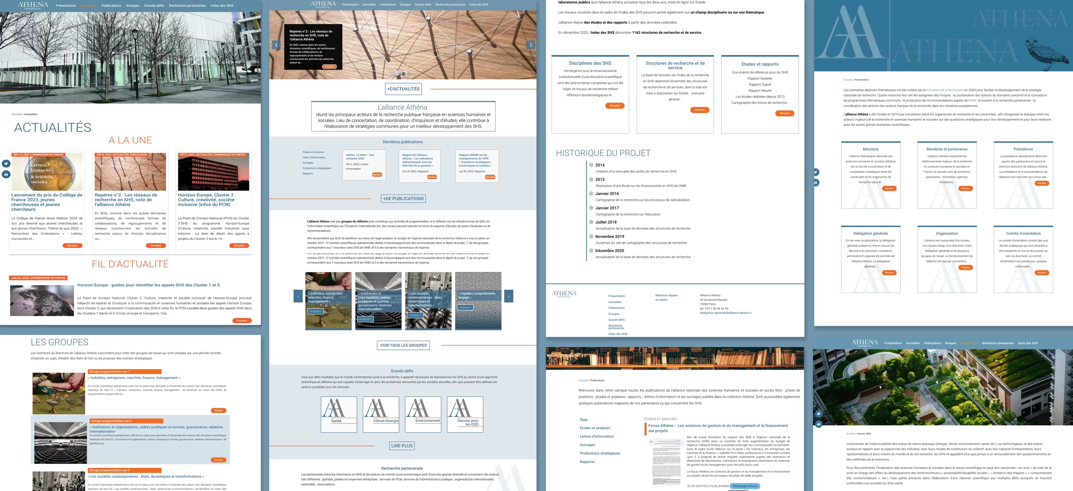Screen dimensions: 1073x491
Task: Click the Télécharger le focus button
Action: (x=745, y=486)
